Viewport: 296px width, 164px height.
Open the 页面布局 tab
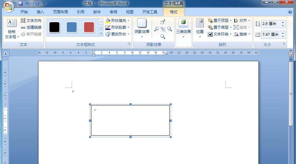pos(61,12)
